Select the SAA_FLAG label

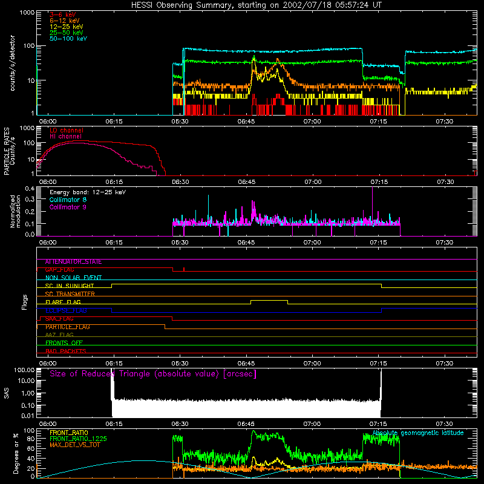click(x=59, y=319)
